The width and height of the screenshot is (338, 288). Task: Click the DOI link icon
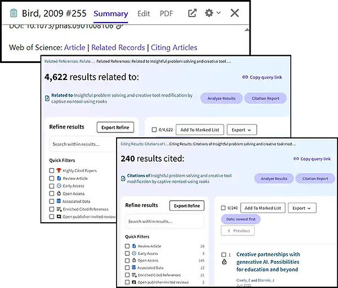(119, 26)
